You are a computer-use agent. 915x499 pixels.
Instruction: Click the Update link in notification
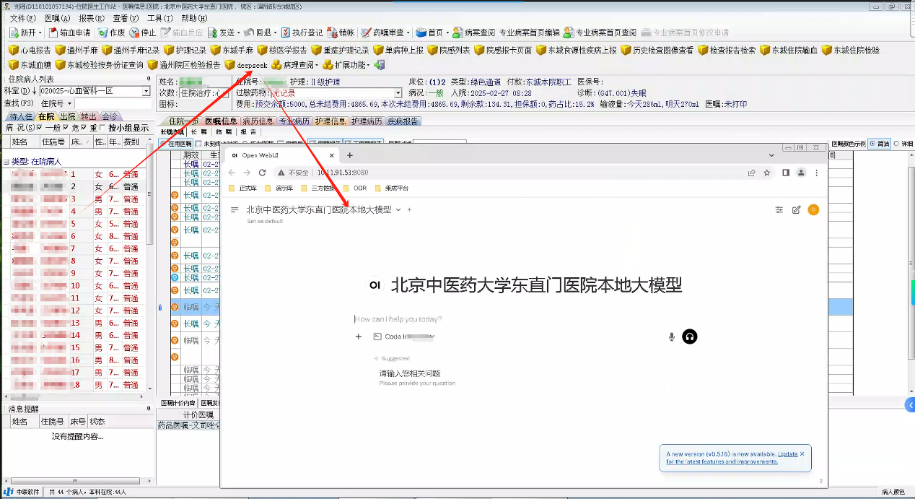(787, 454)
